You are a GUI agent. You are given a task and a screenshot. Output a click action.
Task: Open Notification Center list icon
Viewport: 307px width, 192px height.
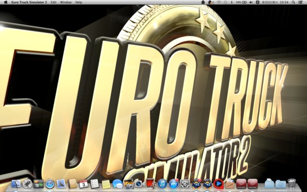pos(300,2)
